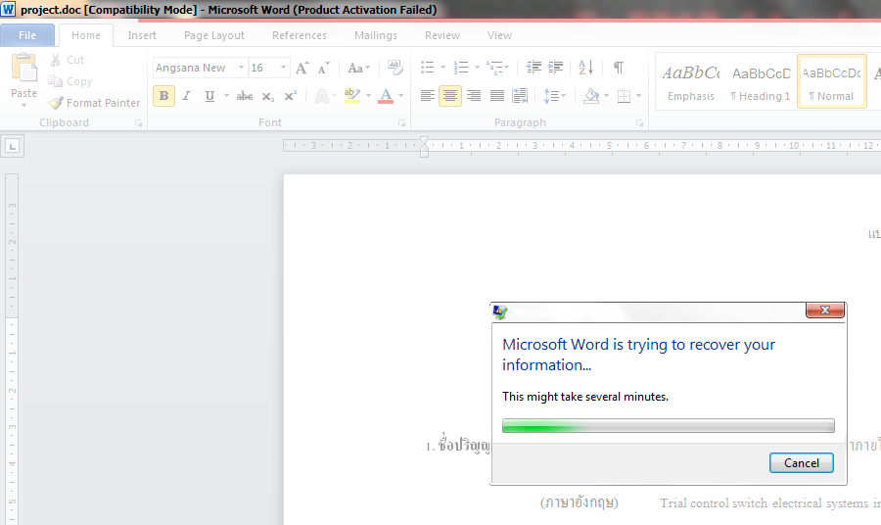Click the Decrease Indent icon
Image resolution: width=881 pixels, height=525 pixels.
point(533,68)
